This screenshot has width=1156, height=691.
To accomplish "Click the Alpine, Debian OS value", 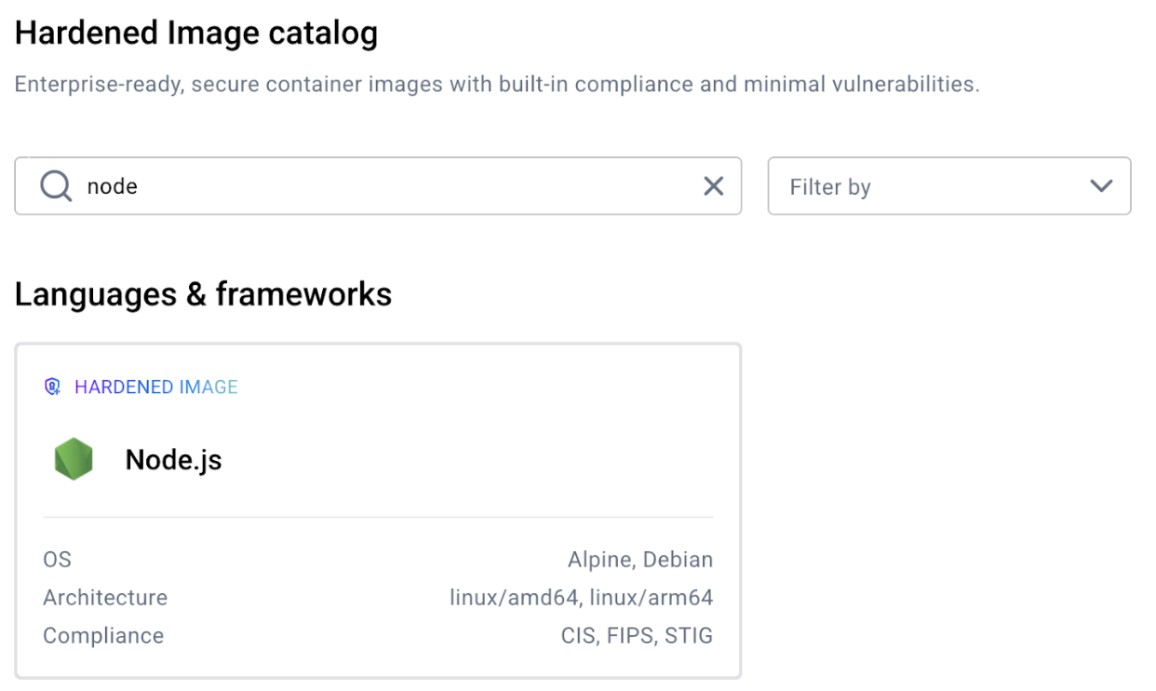I will tap(640, 560).
